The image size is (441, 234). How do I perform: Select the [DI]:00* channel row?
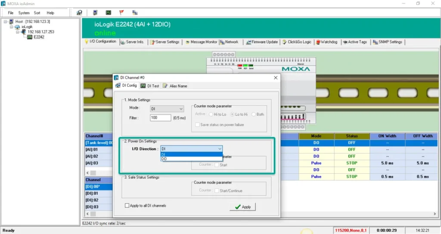(99, 187)
